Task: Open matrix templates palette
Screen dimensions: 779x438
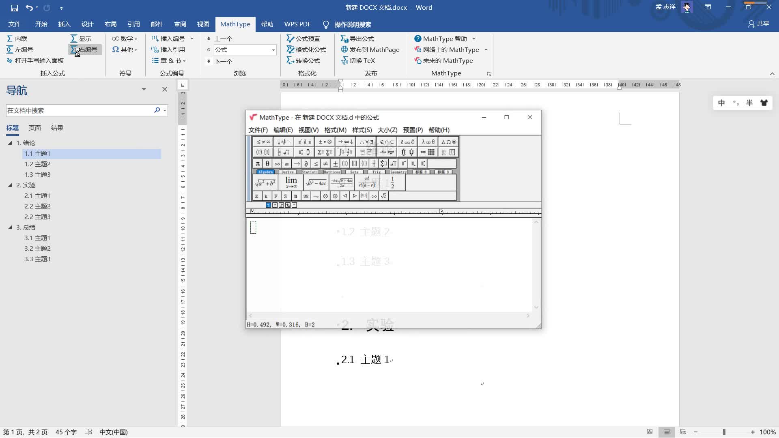Action: (x=427, y=152)
